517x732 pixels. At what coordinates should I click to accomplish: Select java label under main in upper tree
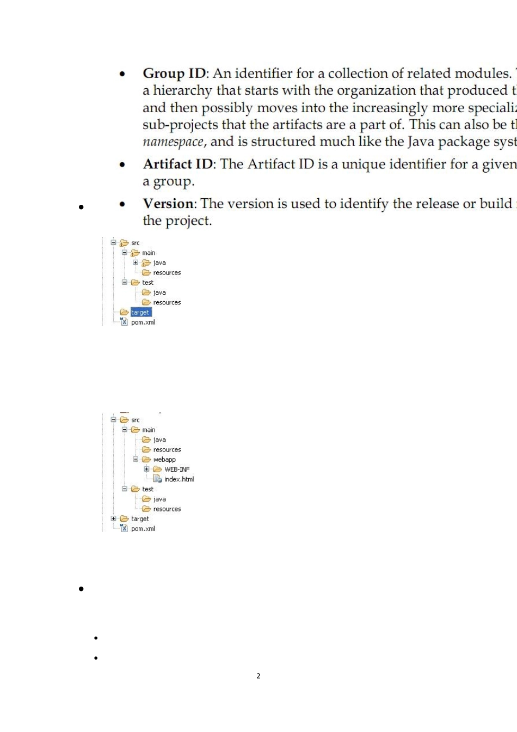159,263
